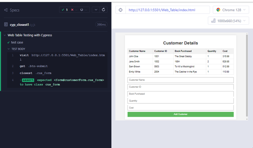
Task: Click the passed tests checkmark counter
Action: (x=64, y=10)
